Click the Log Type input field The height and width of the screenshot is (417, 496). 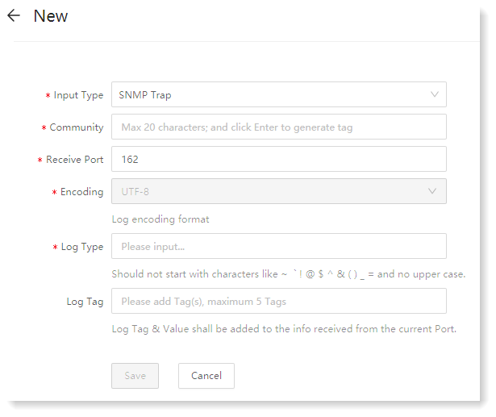pos(279,246)
